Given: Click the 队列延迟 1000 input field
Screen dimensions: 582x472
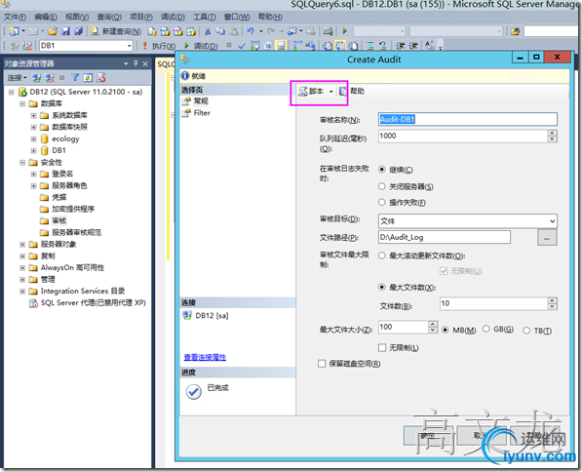Looking at the screenshot, I should tap(463, 136).
